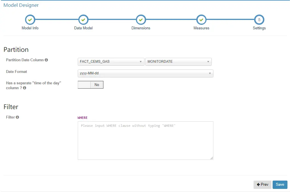Go to the Data Model step circle
Screen dimensions: 290x192
83,20
